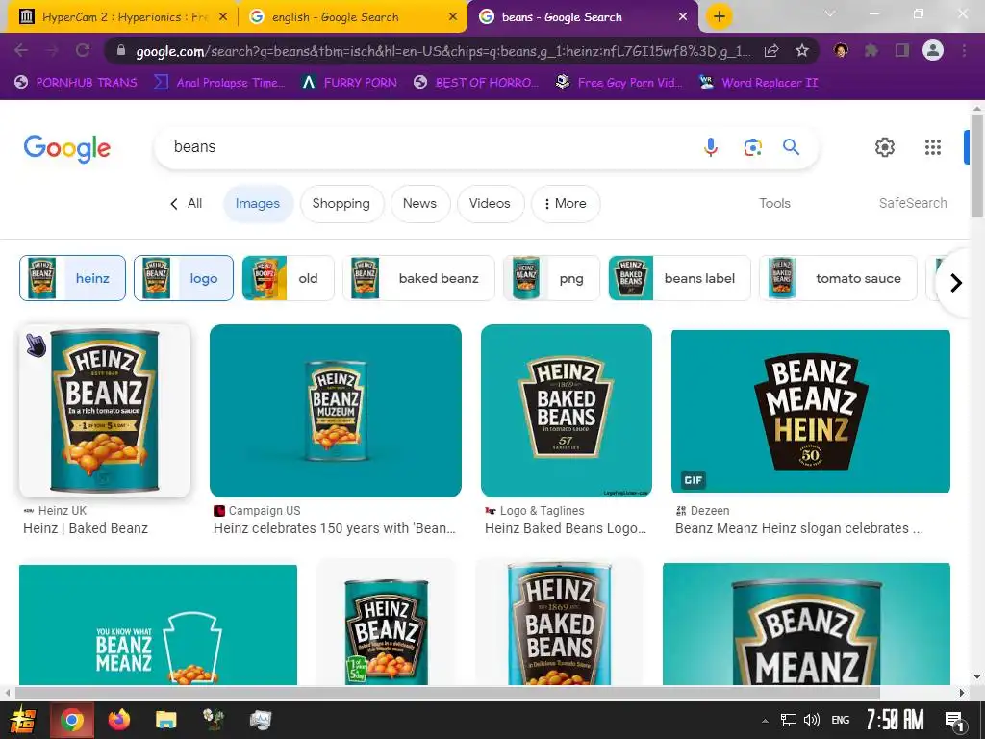
Task: Click the 7:58 AM taskbar clock
Action: (x=896, y=720)
